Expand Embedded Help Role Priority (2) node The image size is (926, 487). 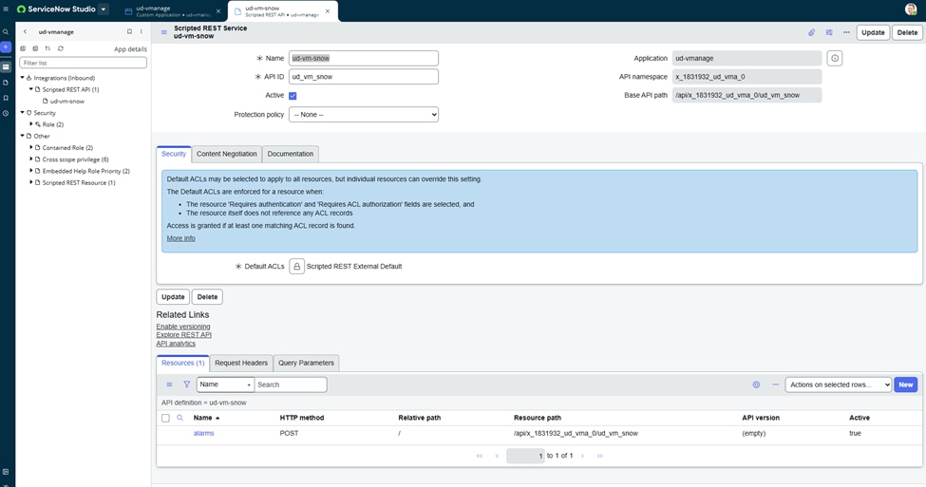click(x=31, y=171)
